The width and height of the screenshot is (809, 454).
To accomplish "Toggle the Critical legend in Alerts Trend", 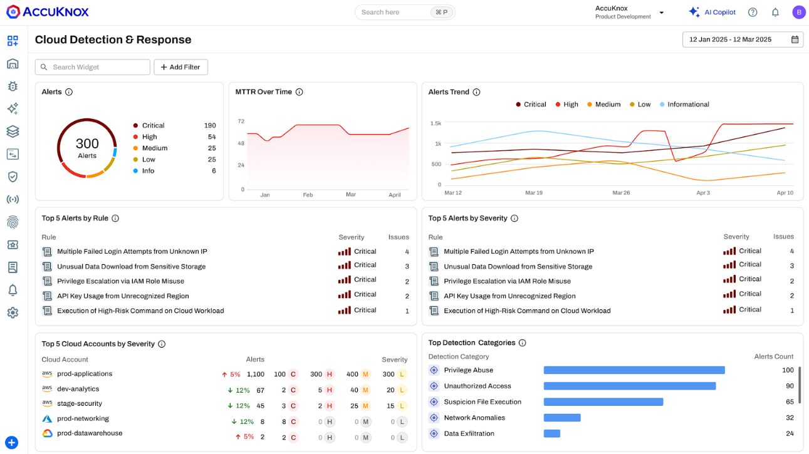I will tap(531, 105).
